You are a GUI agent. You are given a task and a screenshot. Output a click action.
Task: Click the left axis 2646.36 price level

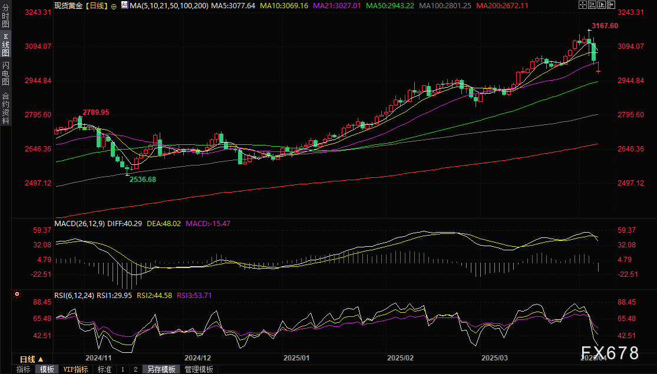coord(38,148)
